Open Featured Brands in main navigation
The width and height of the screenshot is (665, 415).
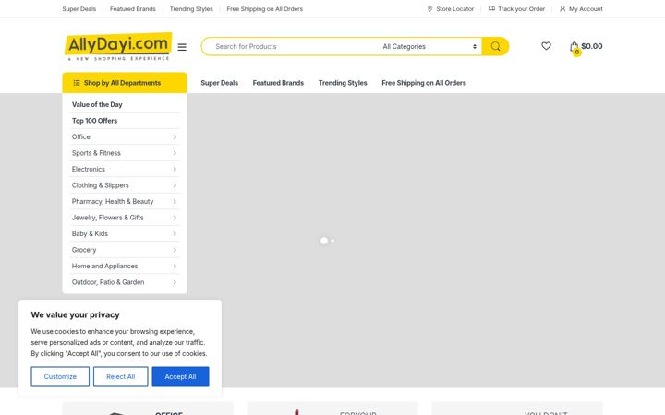pos(278,83)
